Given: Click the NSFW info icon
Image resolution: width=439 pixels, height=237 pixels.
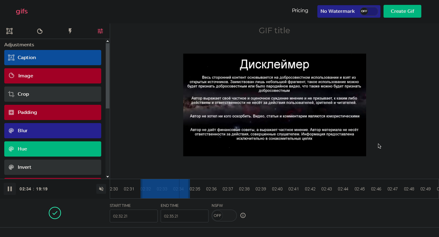Looking at the screenshot, I should (243, 215).
